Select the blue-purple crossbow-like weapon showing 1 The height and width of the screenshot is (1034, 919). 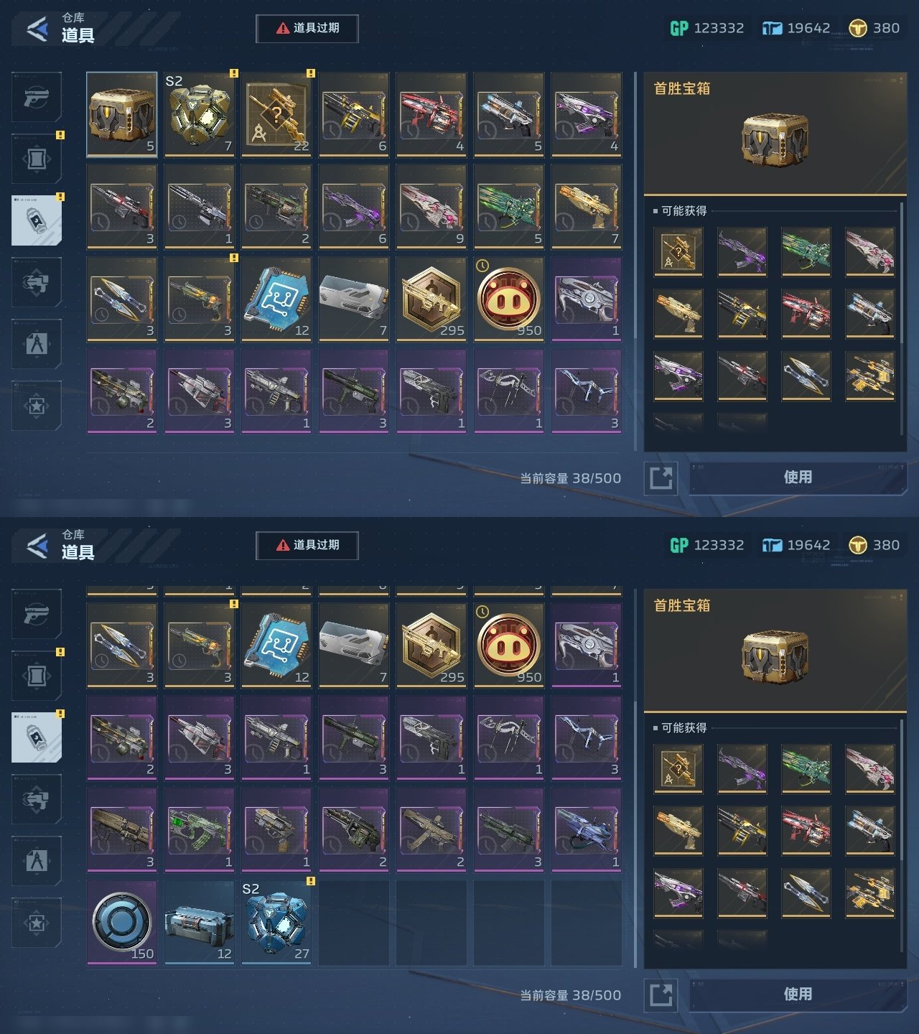point(587,830)
